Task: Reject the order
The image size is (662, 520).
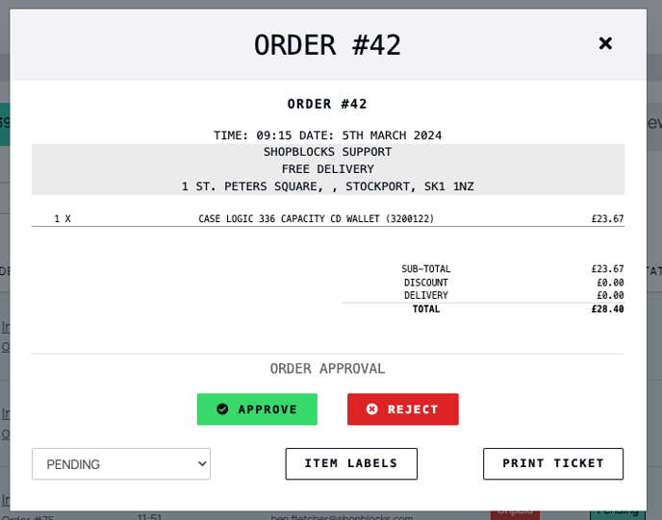Action: [x=403, y=409]
